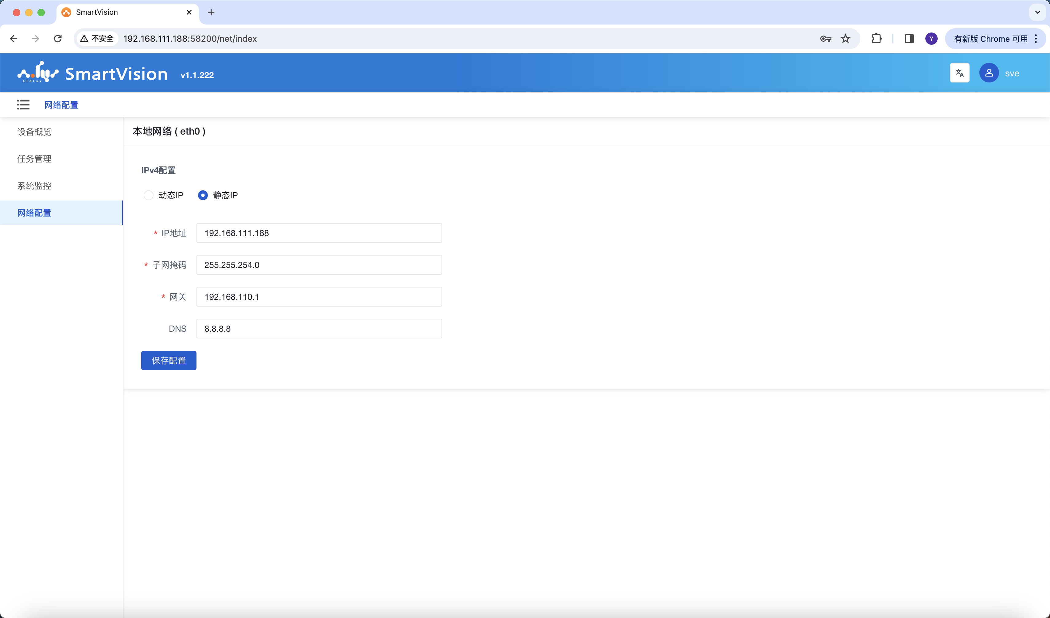Image resolution: width=1050 pixels, height=618 pixels.
Task: Click the sve username label
Action: 1012,73
